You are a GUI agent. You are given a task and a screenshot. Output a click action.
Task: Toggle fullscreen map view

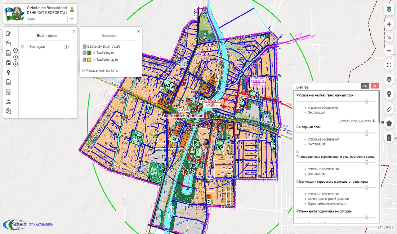pos(389,65)
